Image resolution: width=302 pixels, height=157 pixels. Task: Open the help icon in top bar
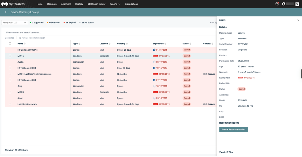277,4
